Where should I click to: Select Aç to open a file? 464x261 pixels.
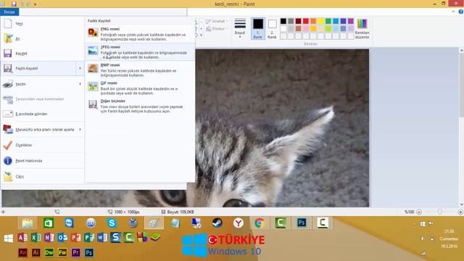42,38
